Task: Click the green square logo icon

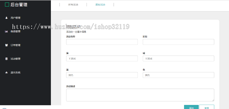Action: coord(7,5)
